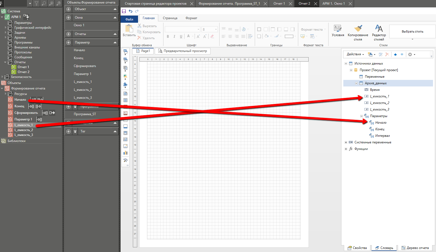Click the filter funnel icon in project tree
The height and width of the screenshot is (252, 436).
coord(36,4)
